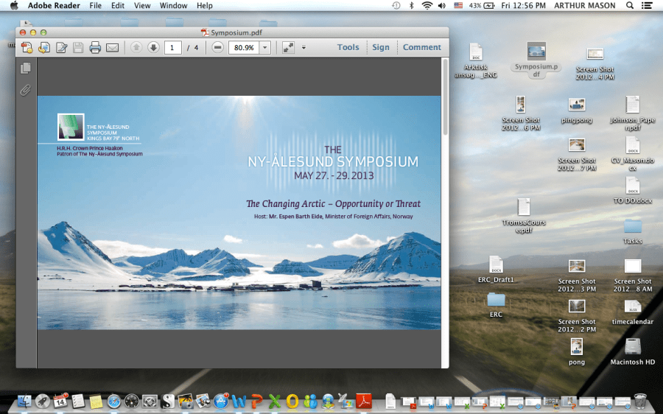Expand the small toolbar options arrow

click(x=304, y=48)
